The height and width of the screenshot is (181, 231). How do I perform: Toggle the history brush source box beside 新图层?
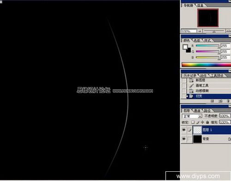pos(184,80)
